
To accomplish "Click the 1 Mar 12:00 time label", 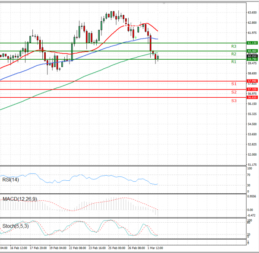I will point(155,248).
